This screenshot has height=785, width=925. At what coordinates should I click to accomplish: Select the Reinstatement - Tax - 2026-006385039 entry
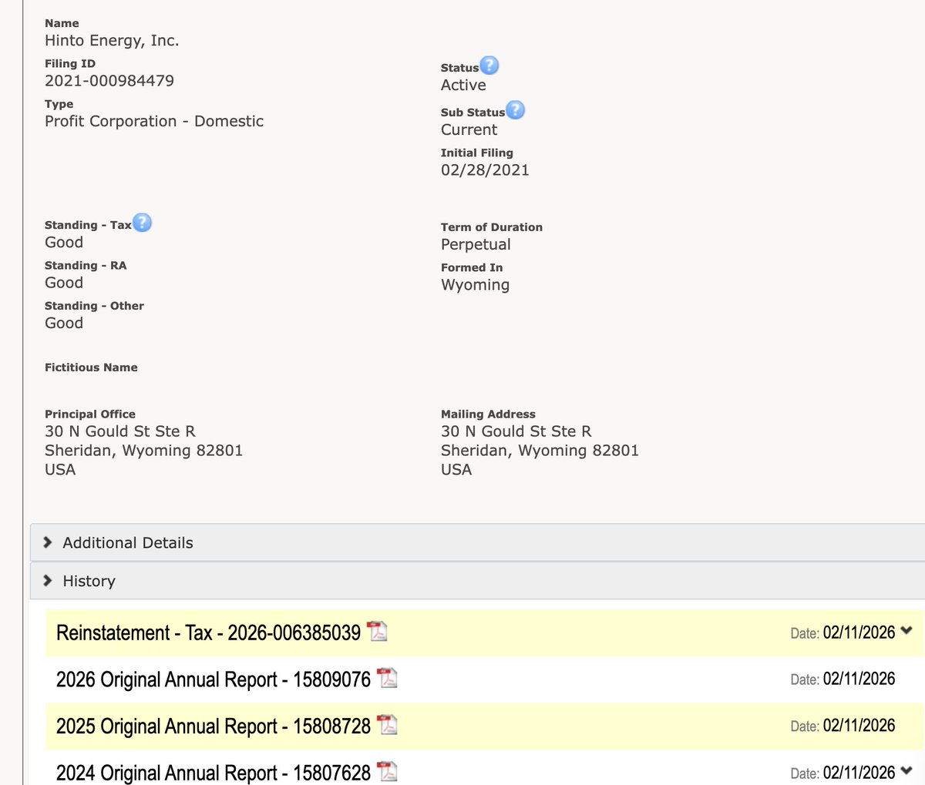(208, 632)
